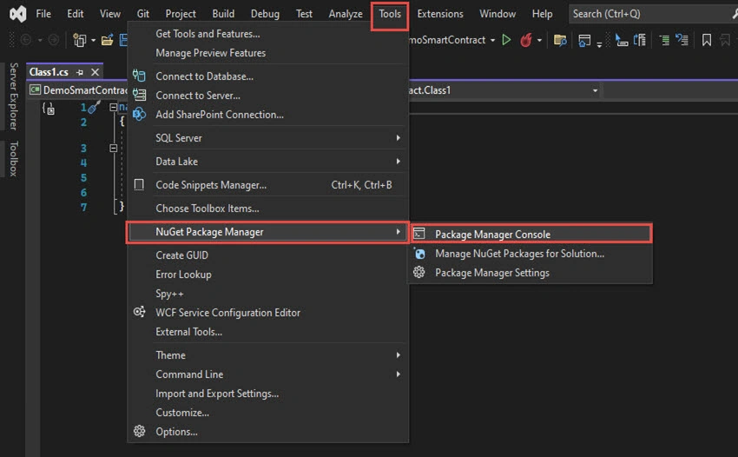Open WCF Service Configuration Editor
The height and width of the screenshot is (457, 738).
pyautogui.click(x=267, y=313)
